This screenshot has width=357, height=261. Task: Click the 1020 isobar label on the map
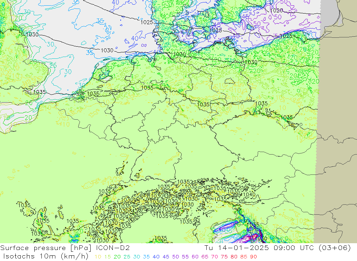tap(276, 10)
